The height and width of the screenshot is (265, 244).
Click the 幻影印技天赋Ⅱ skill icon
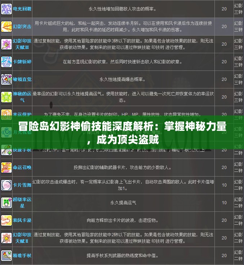6,238
